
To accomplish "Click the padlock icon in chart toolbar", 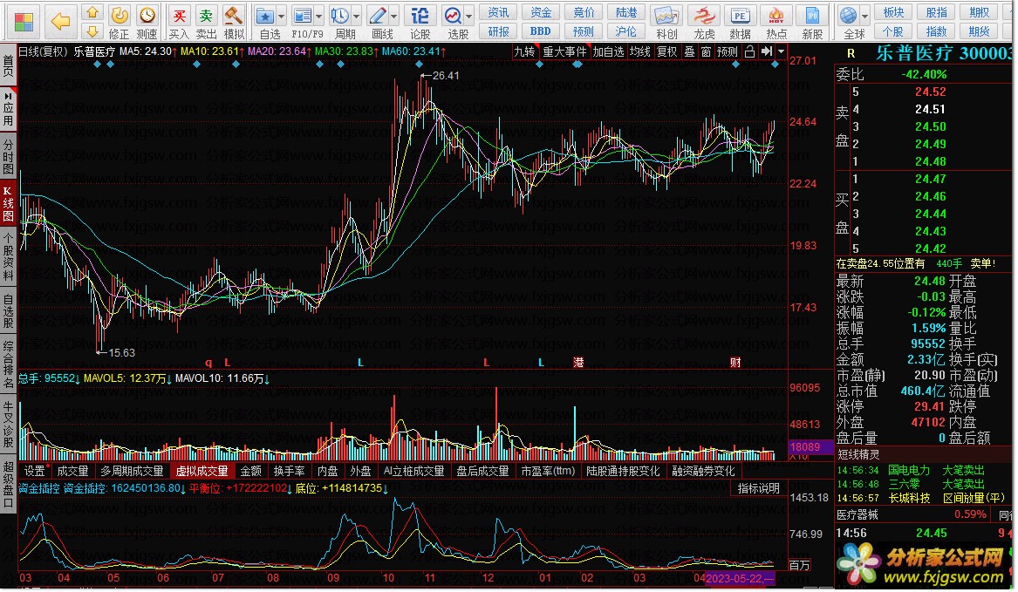I will pyautogui.click(x=749, y=52).
